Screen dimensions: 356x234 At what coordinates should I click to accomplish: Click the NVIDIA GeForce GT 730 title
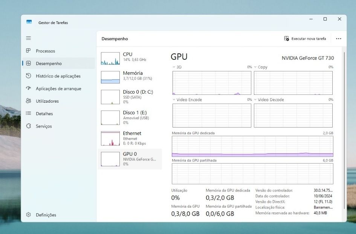308,58
